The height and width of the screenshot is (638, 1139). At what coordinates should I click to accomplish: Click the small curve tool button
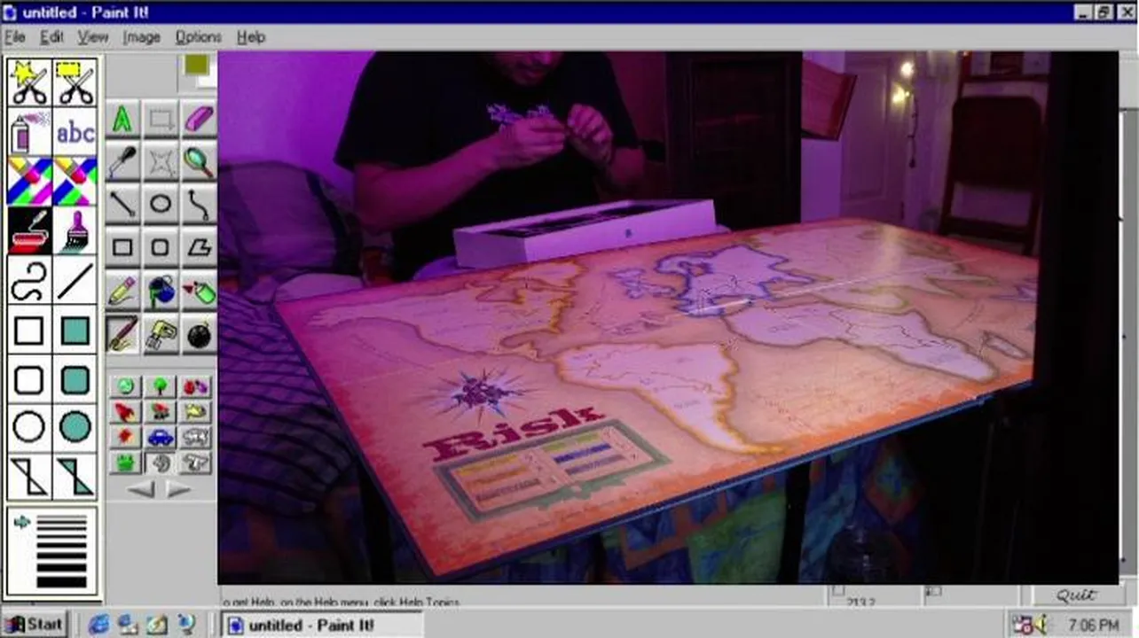(x=199, y=205)
